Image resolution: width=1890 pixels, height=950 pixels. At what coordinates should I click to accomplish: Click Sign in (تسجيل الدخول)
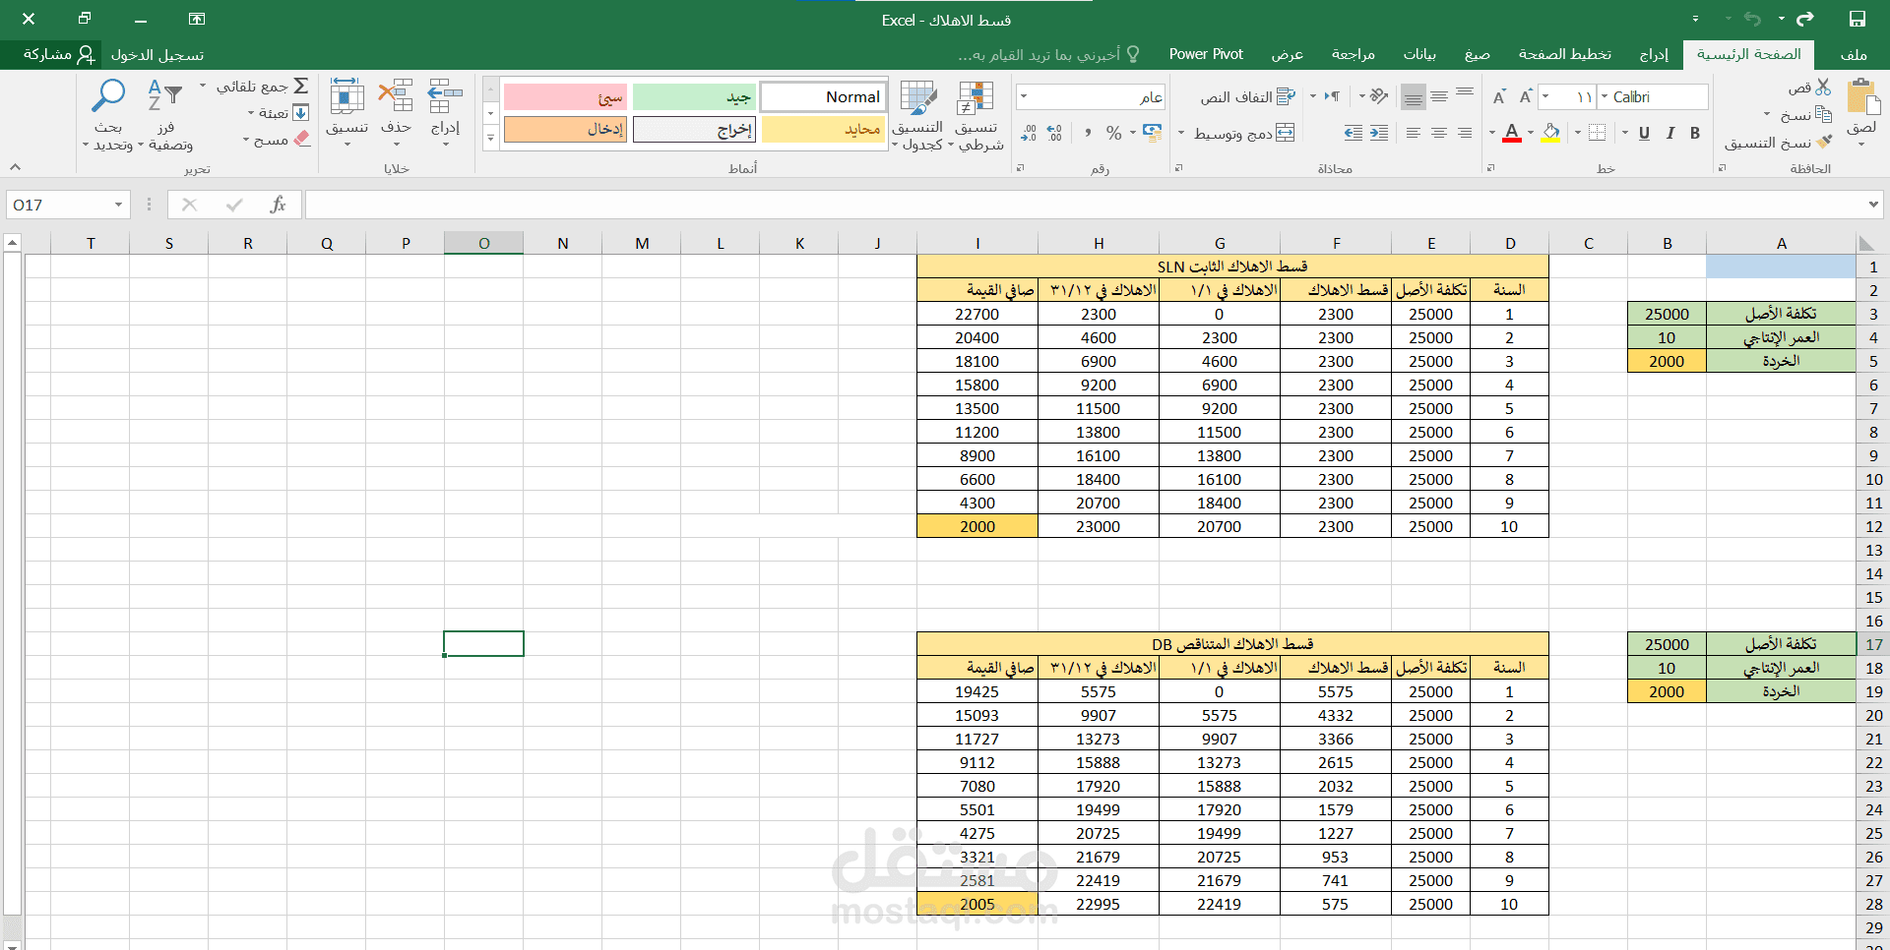click(x=157, y=55)
